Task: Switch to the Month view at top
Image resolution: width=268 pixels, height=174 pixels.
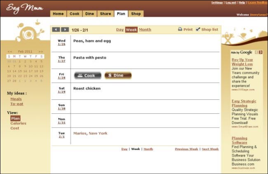Action: pyautogui.click(x=145, y=30)
